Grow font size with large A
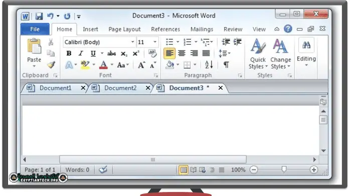 pos(141,65)
